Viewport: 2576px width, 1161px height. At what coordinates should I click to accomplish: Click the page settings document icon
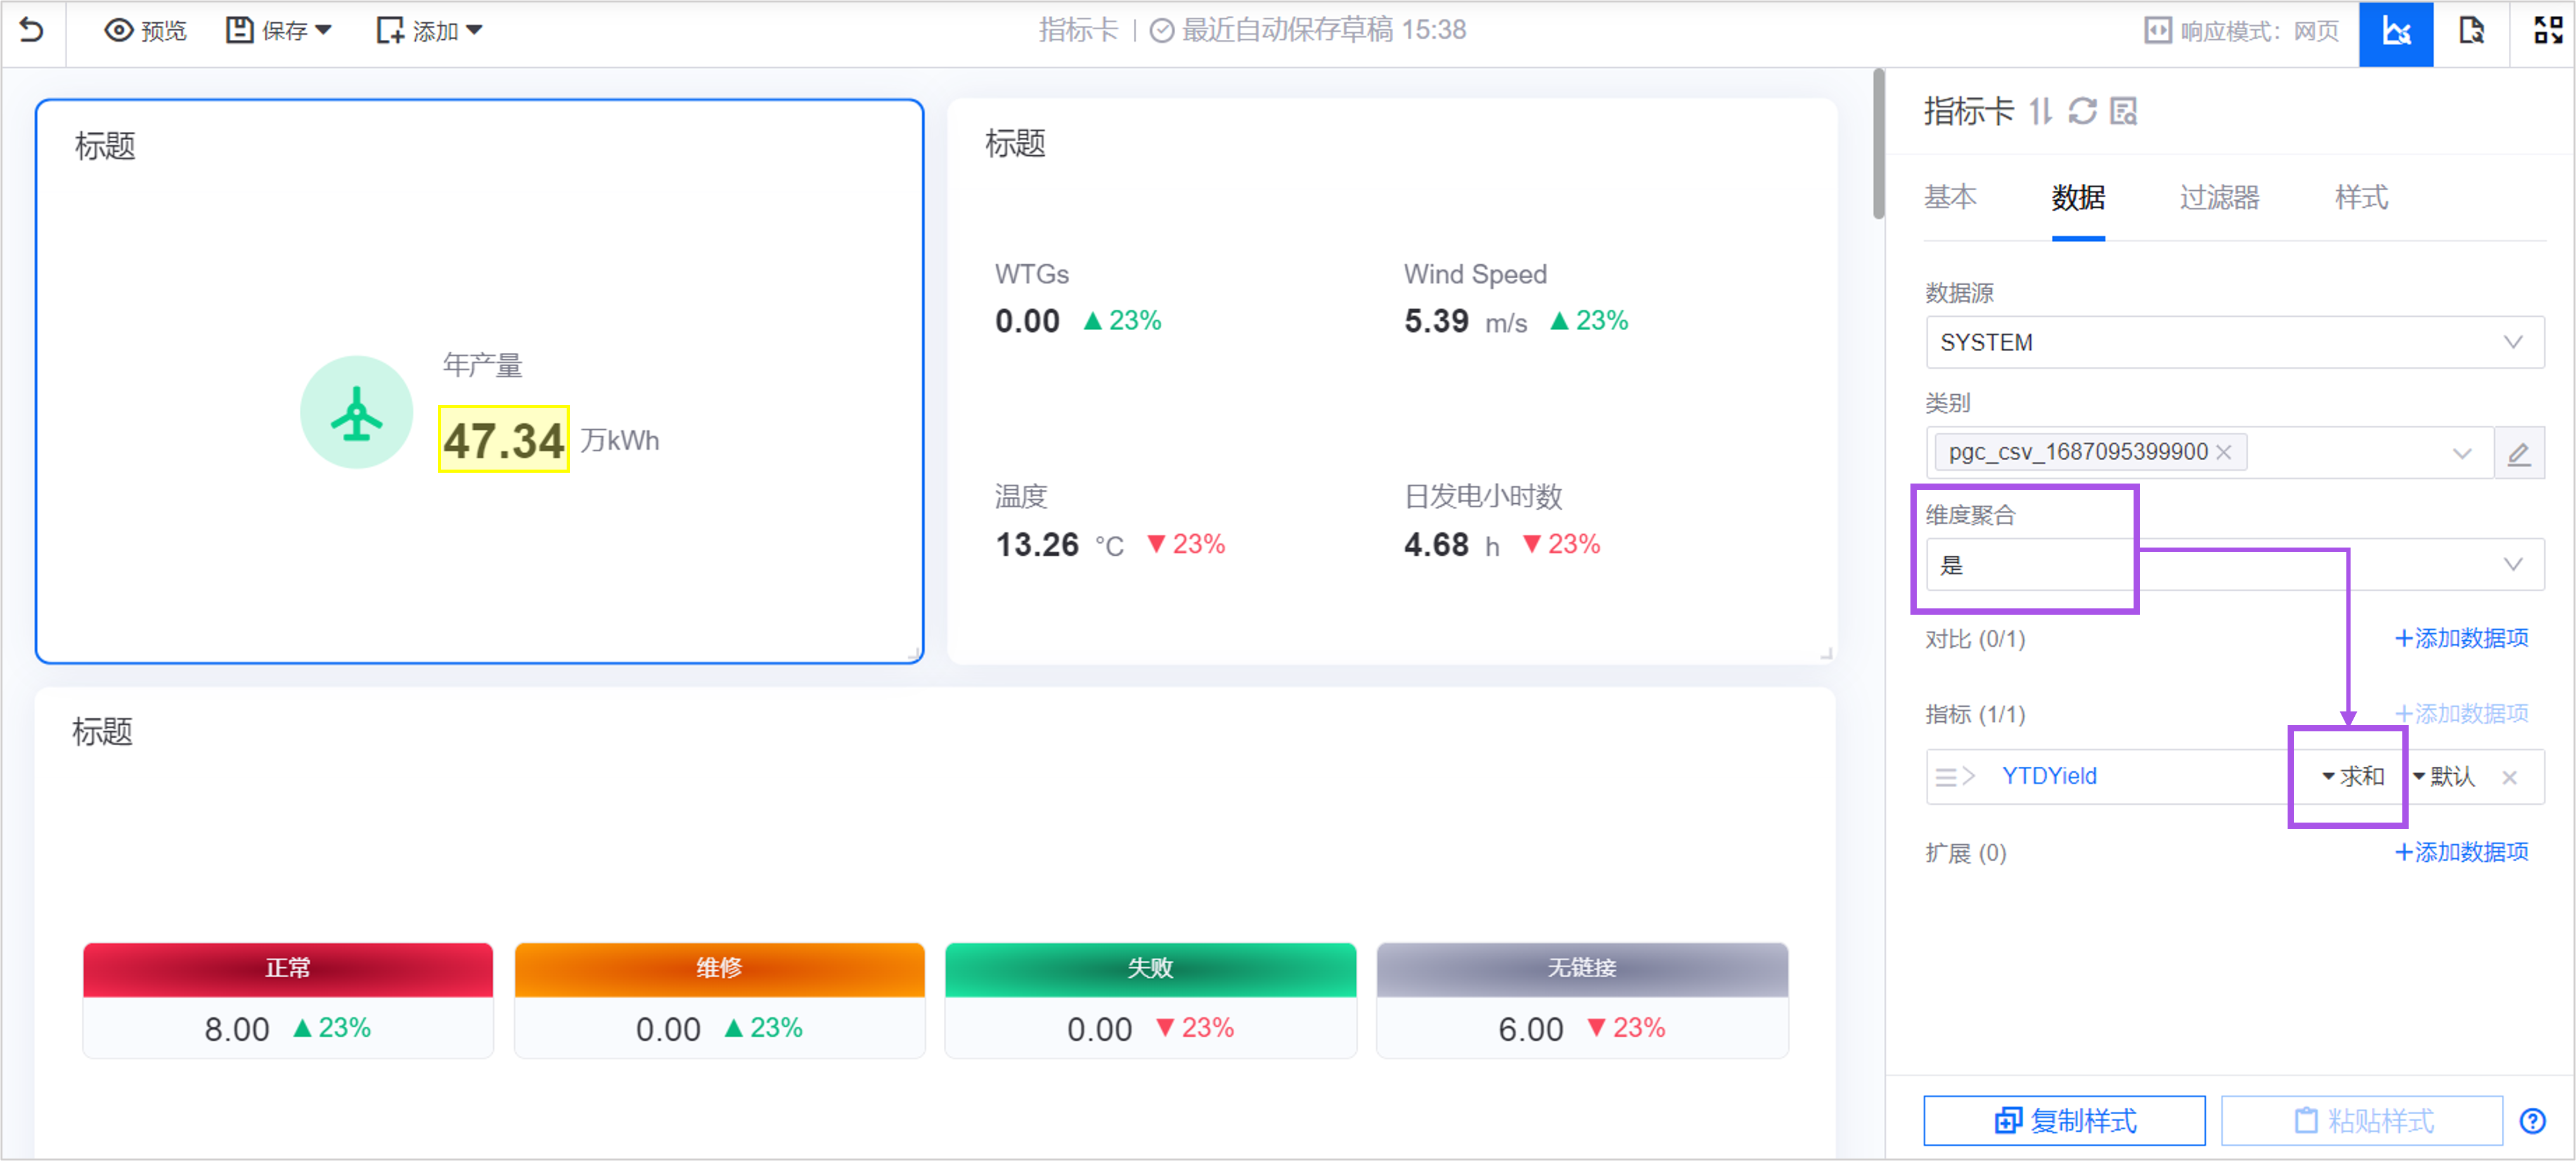[2470, 32]
